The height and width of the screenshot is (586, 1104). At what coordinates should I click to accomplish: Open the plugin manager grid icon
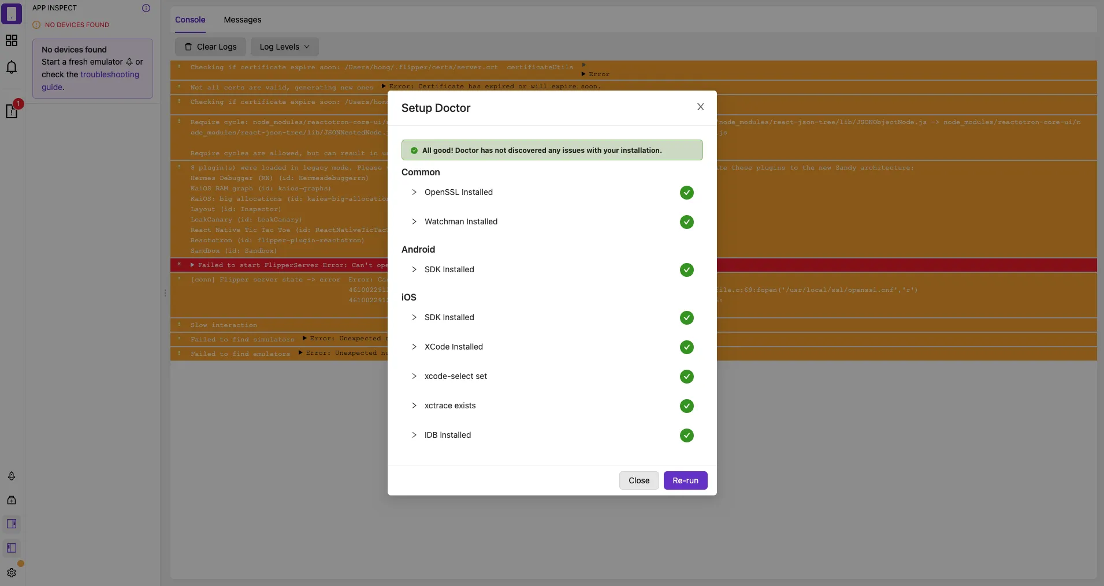pyautogui.click(x=12, y=40)
